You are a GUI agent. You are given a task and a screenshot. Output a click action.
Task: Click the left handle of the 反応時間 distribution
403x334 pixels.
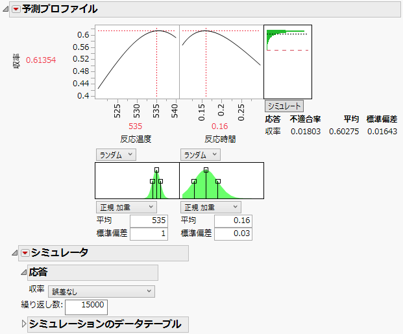pos(194,181)
